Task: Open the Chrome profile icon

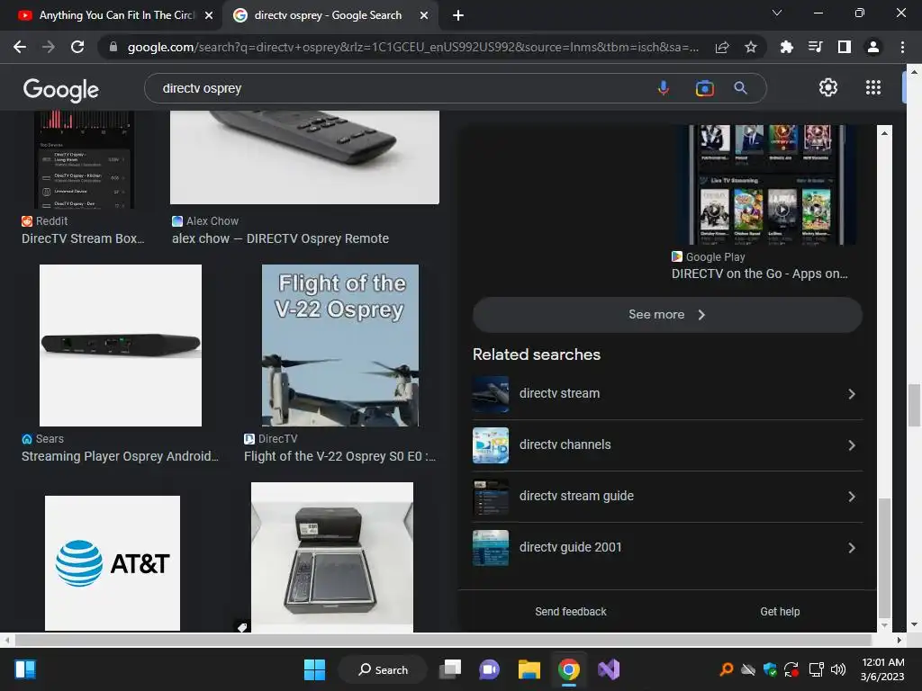Action: pos(873,47)
